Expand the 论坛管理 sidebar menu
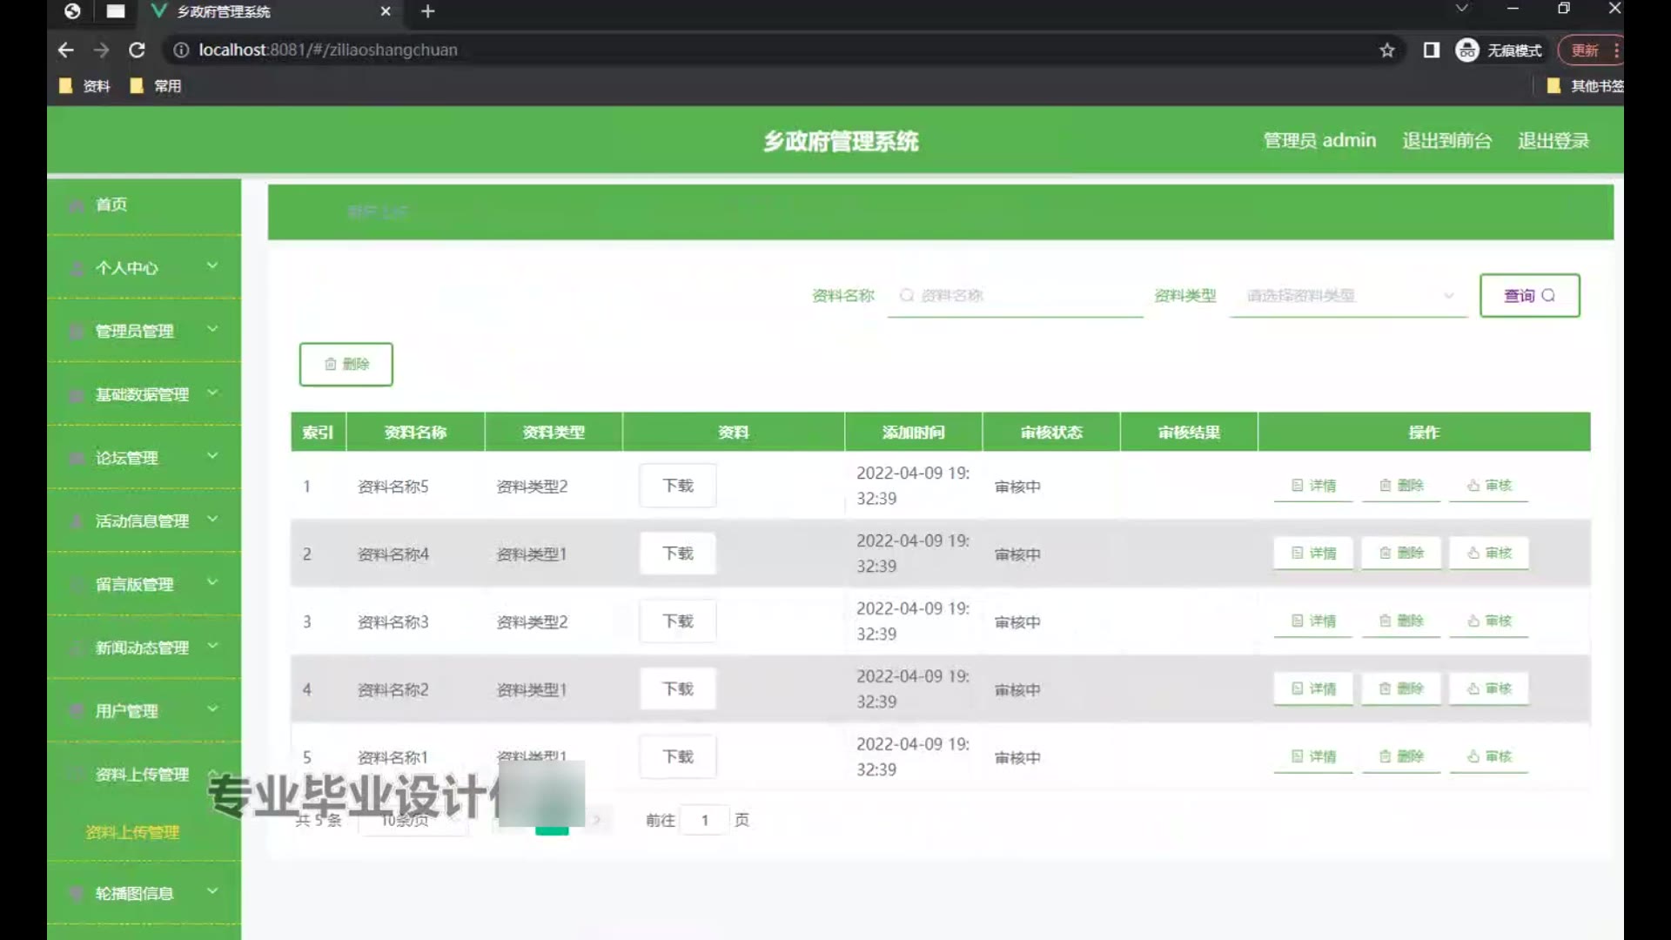The image size is (1671, 940). tap(144, 458)
